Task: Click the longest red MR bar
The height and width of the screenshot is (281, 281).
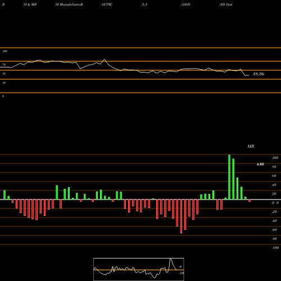Action: click(x=181, y=216)
